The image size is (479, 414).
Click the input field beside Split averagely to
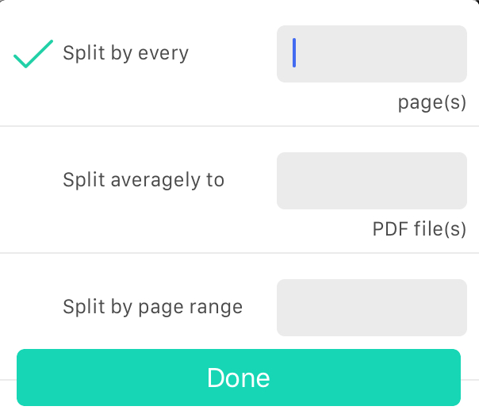(x=371, y=181)
